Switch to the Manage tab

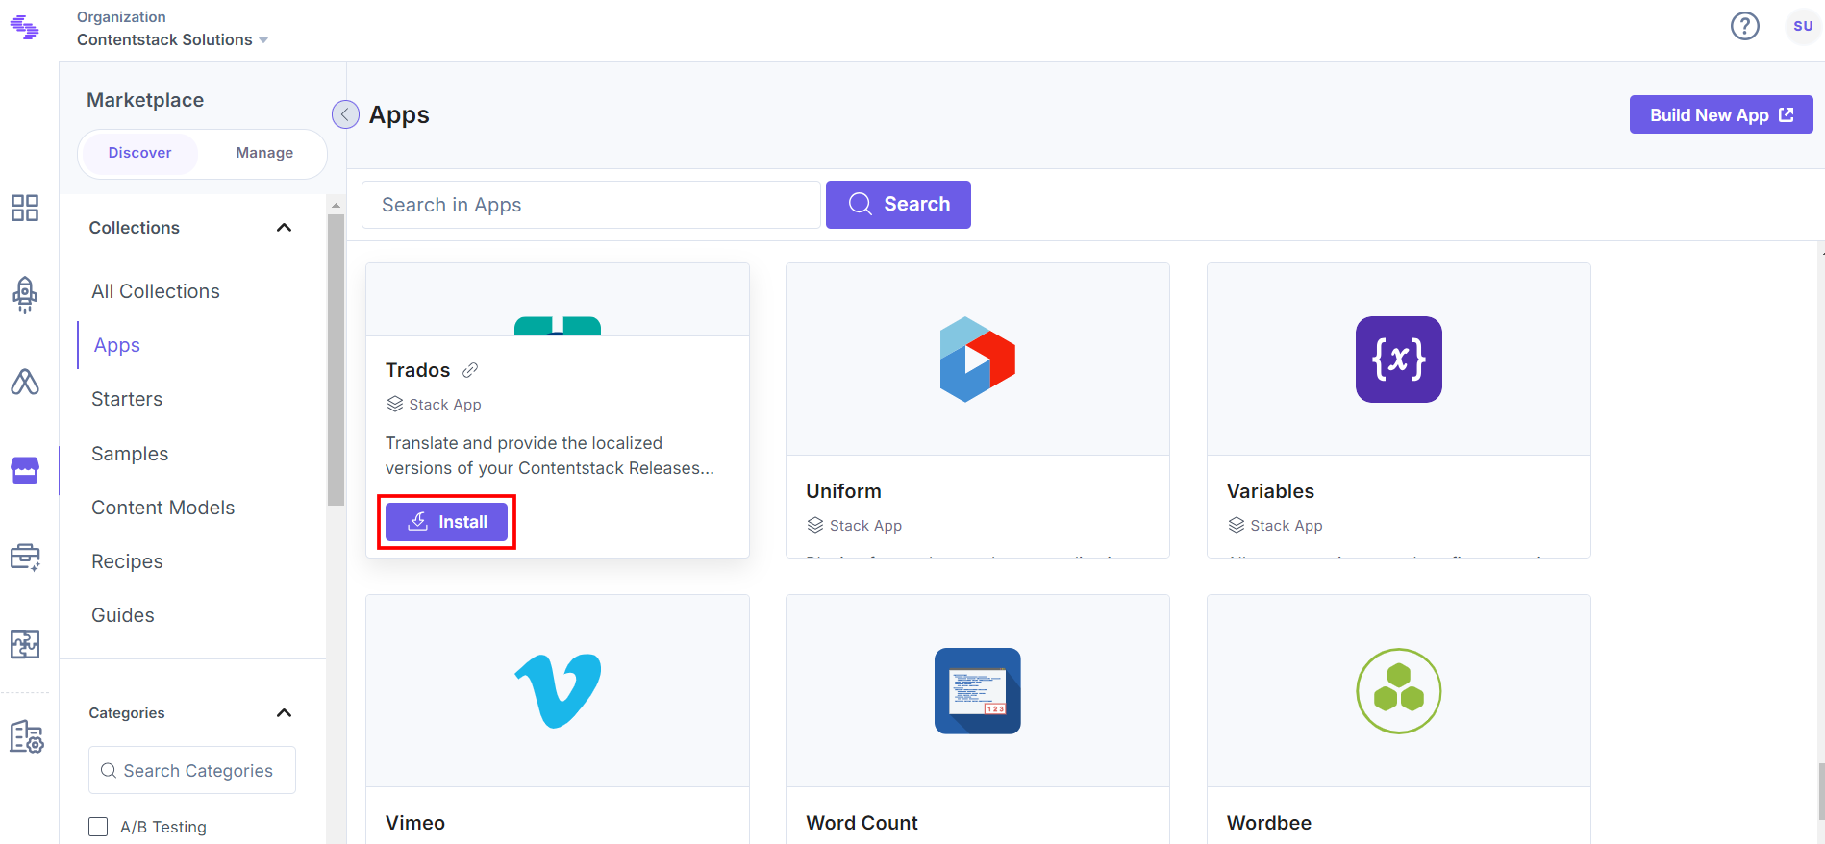coord(264,153)
